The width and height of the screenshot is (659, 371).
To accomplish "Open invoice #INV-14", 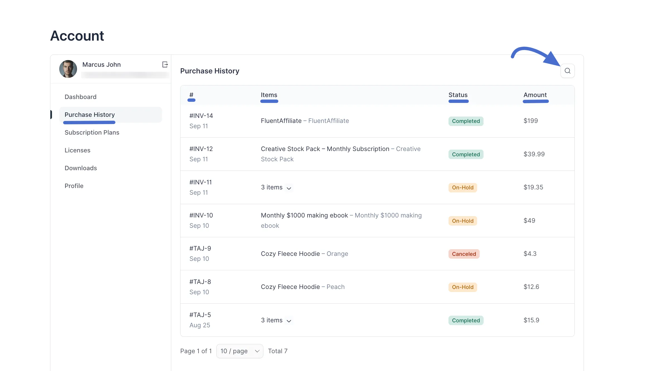I will pos(201,116).
